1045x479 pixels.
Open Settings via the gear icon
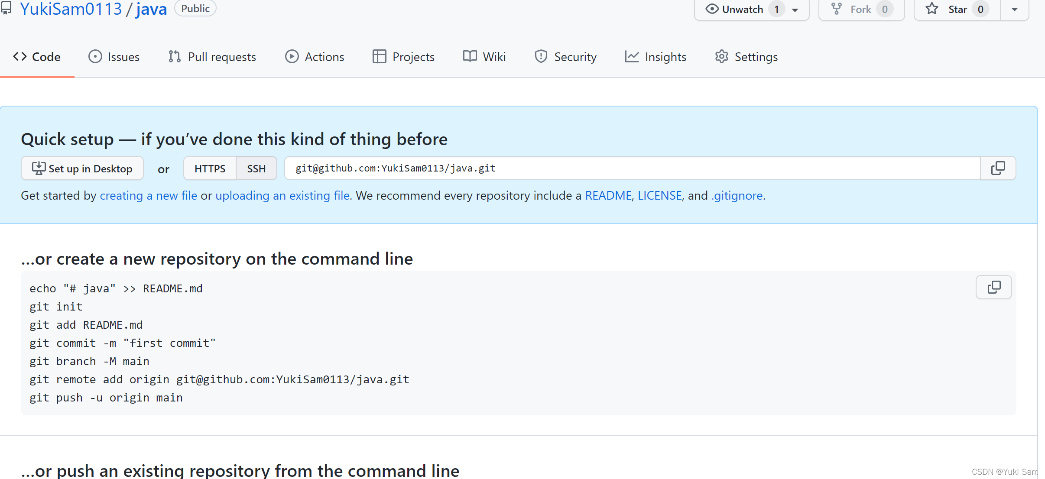point(721,57)
